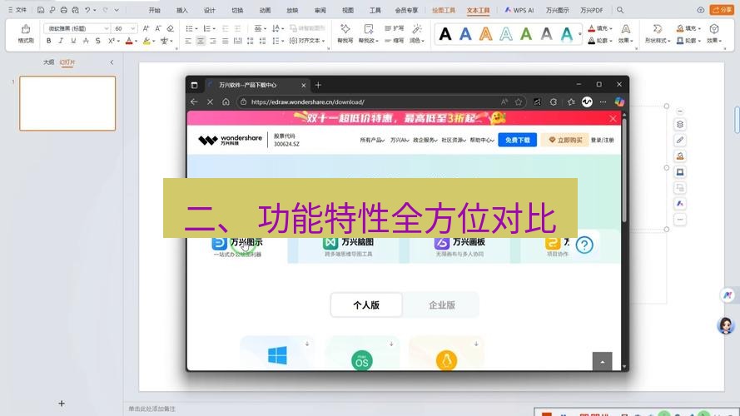Click the layers icon in floating toolbar
The height and width of the screenshot is (416, 740).
tap(679, 124)
